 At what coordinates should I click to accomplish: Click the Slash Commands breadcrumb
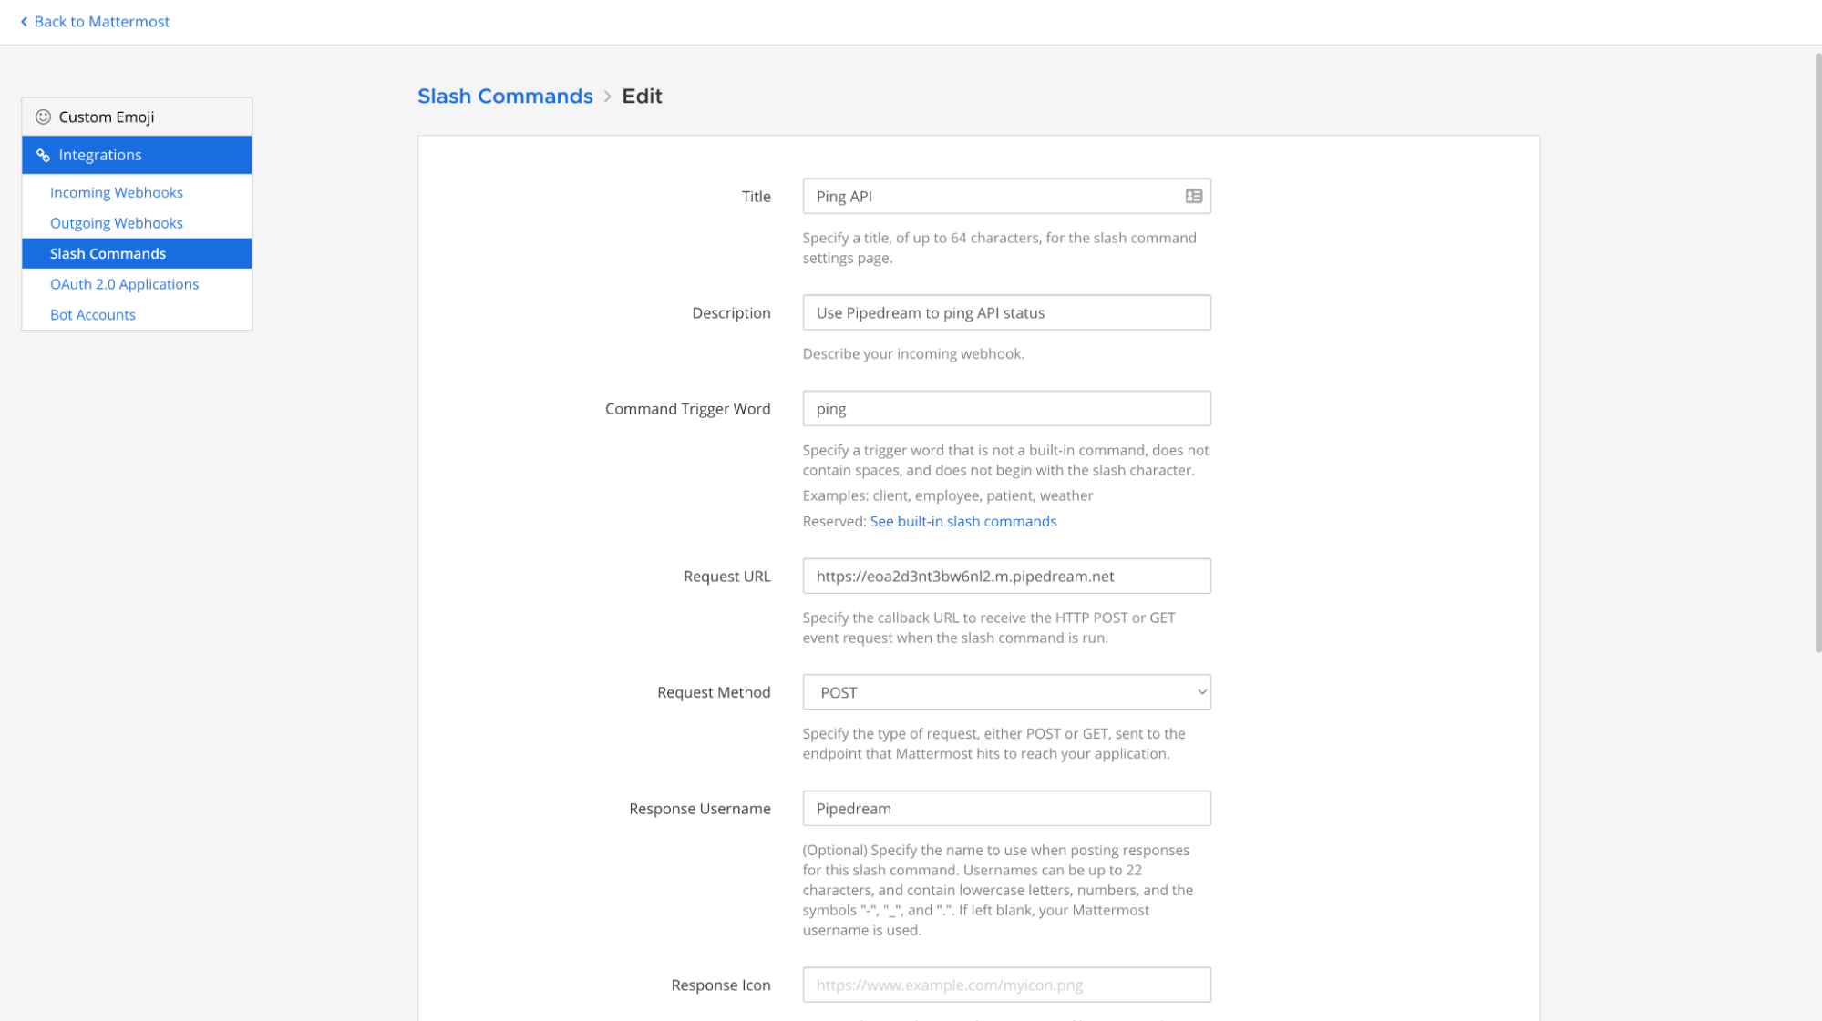coord(505,96)
